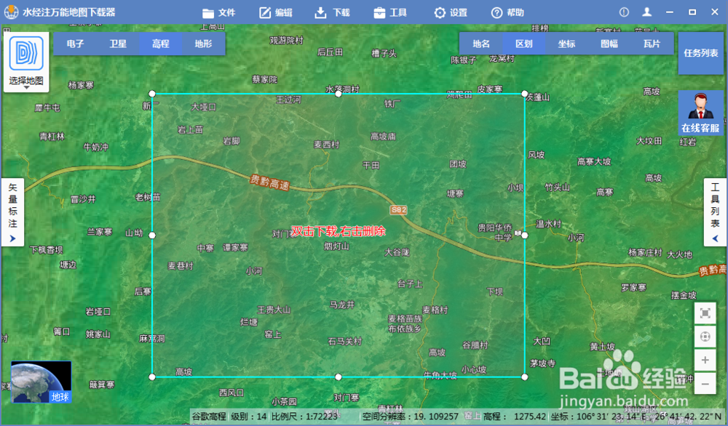728x426 pixels.
Task: Click the 麦西村 place label
Action: tap(326, 145)
